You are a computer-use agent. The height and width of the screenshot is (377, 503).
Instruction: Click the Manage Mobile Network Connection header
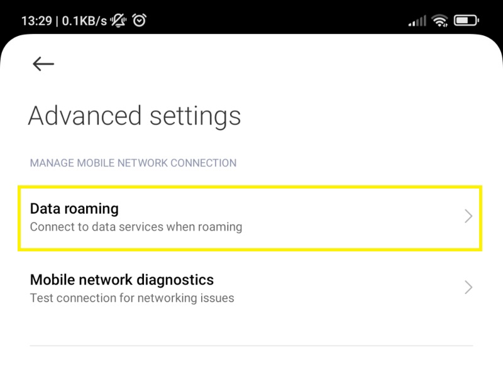(133, 163)
